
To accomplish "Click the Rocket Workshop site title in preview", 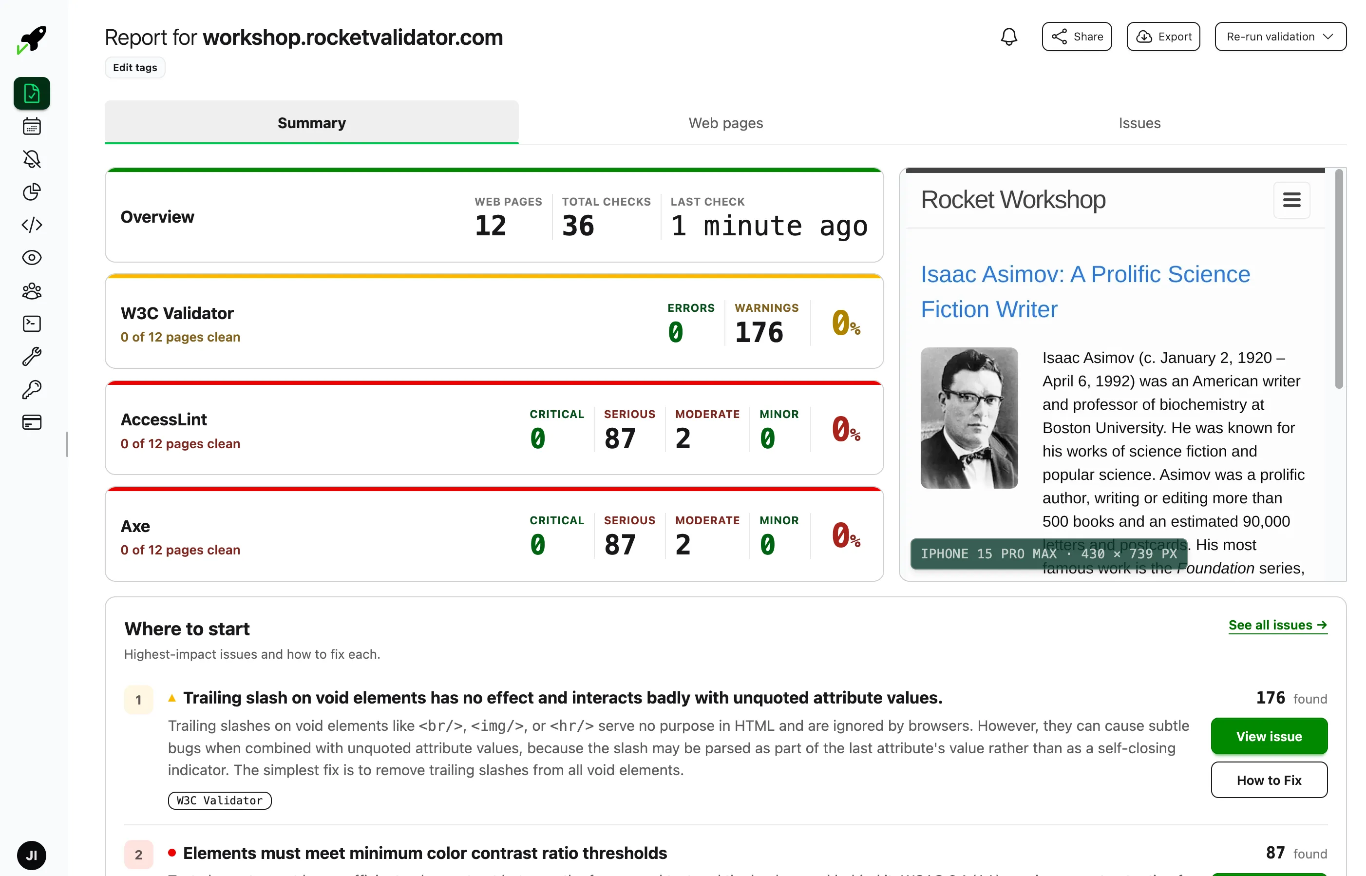I will (x=1013, y=200).
